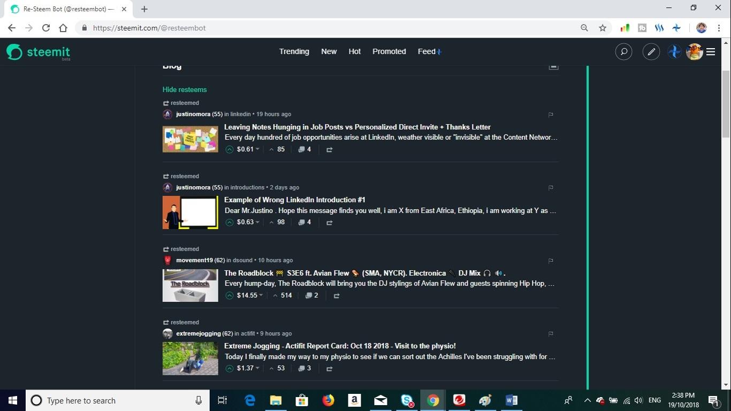Screen dimensions: 731x411
Task: Open extremejogging author profile
Action: pyautogui.click(x=199, y=333)
